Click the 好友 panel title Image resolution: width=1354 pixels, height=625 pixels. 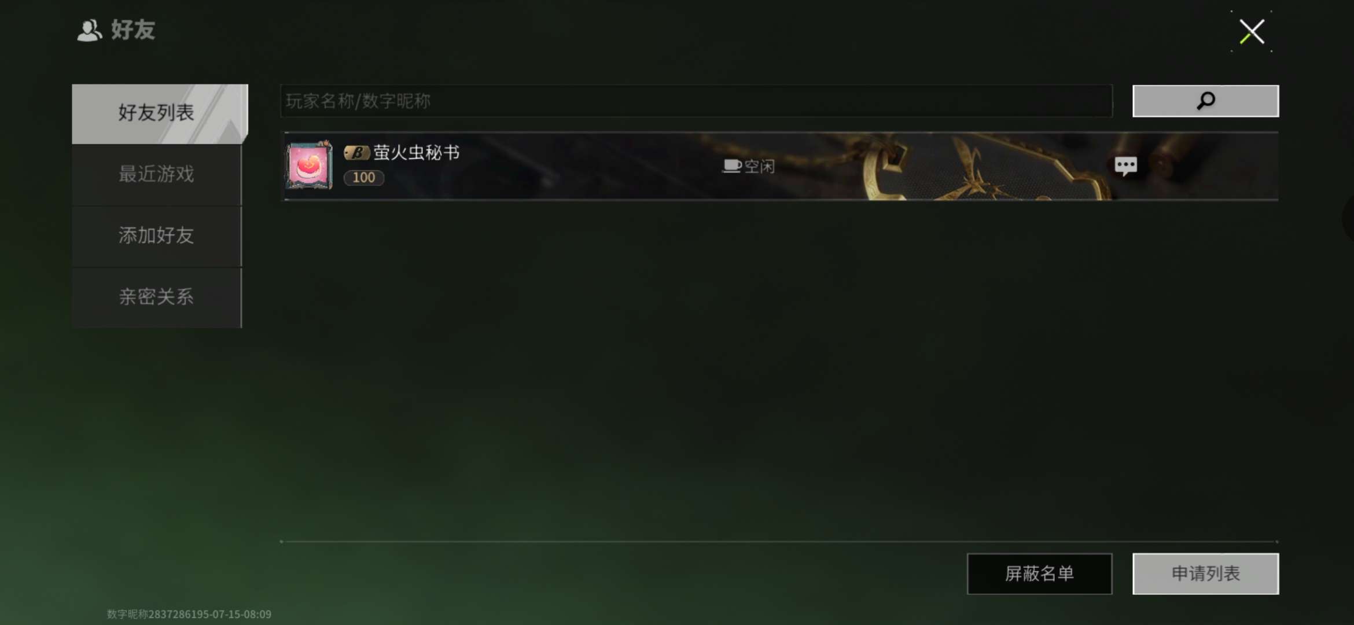(133, 30)
